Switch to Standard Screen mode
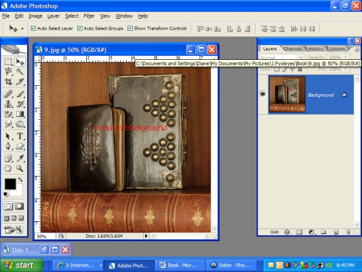362x272 pixels. click(7, 218)
